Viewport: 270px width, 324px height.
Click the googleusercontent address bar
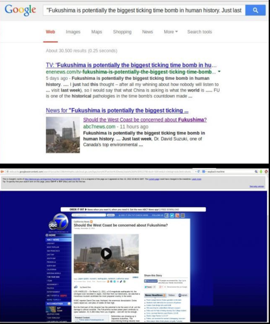coord(101,172)
